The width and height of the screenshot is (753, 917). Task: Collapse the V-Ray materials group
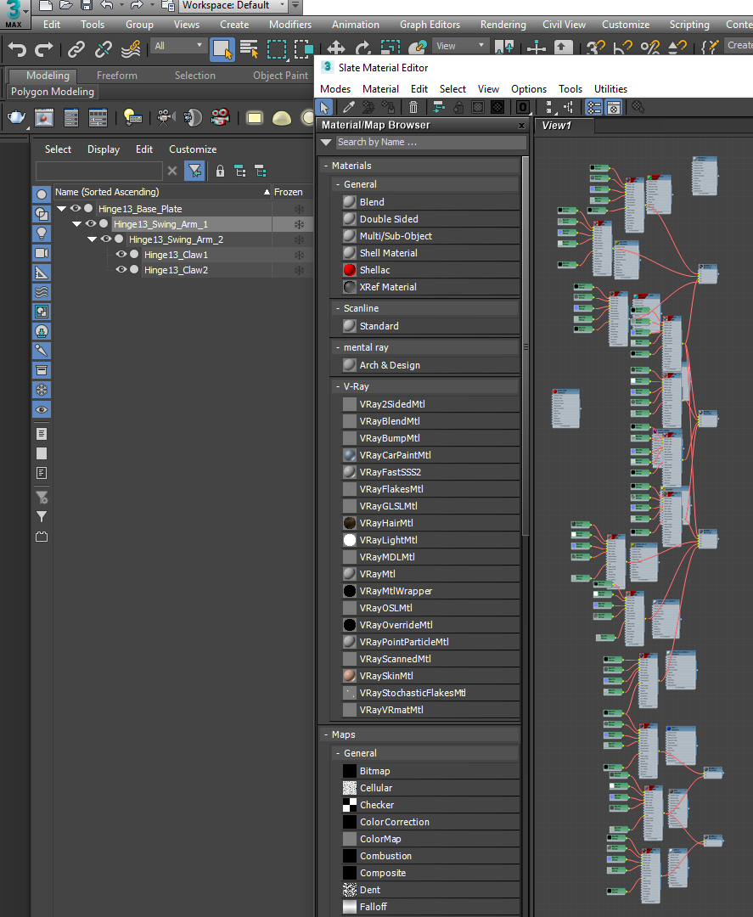(338, 386)
